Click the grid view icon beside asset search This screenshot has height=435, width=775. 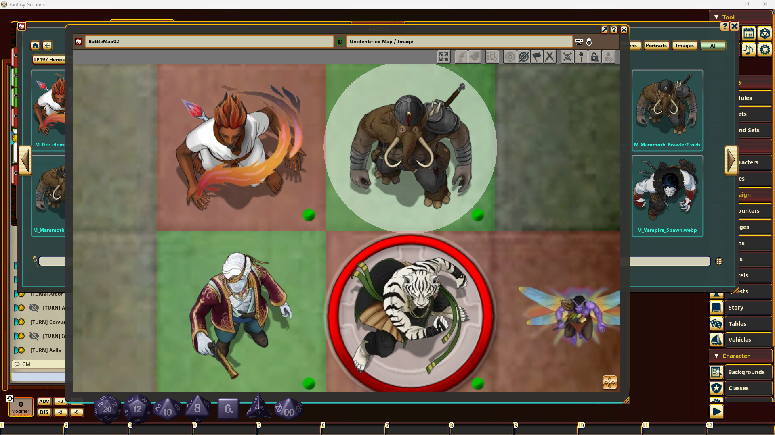[719, 261]
